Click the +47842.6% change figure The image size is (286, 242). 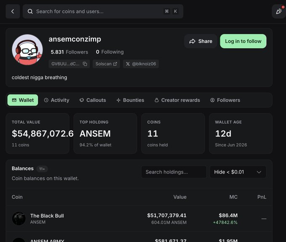(225, 222)
